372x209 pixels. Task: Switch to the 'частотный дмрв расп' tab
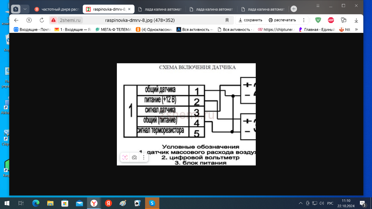click(x=57, y=9)
